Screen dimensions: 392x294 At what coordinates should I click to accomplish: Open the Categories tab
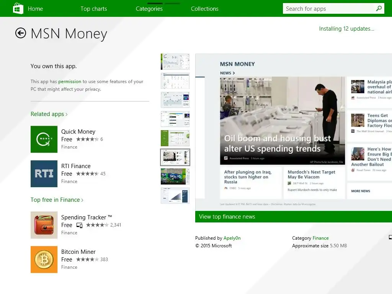pos(149,9)
